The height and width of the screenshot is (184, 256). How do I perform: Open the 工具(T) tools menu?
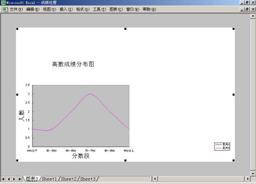pos(100,9)
